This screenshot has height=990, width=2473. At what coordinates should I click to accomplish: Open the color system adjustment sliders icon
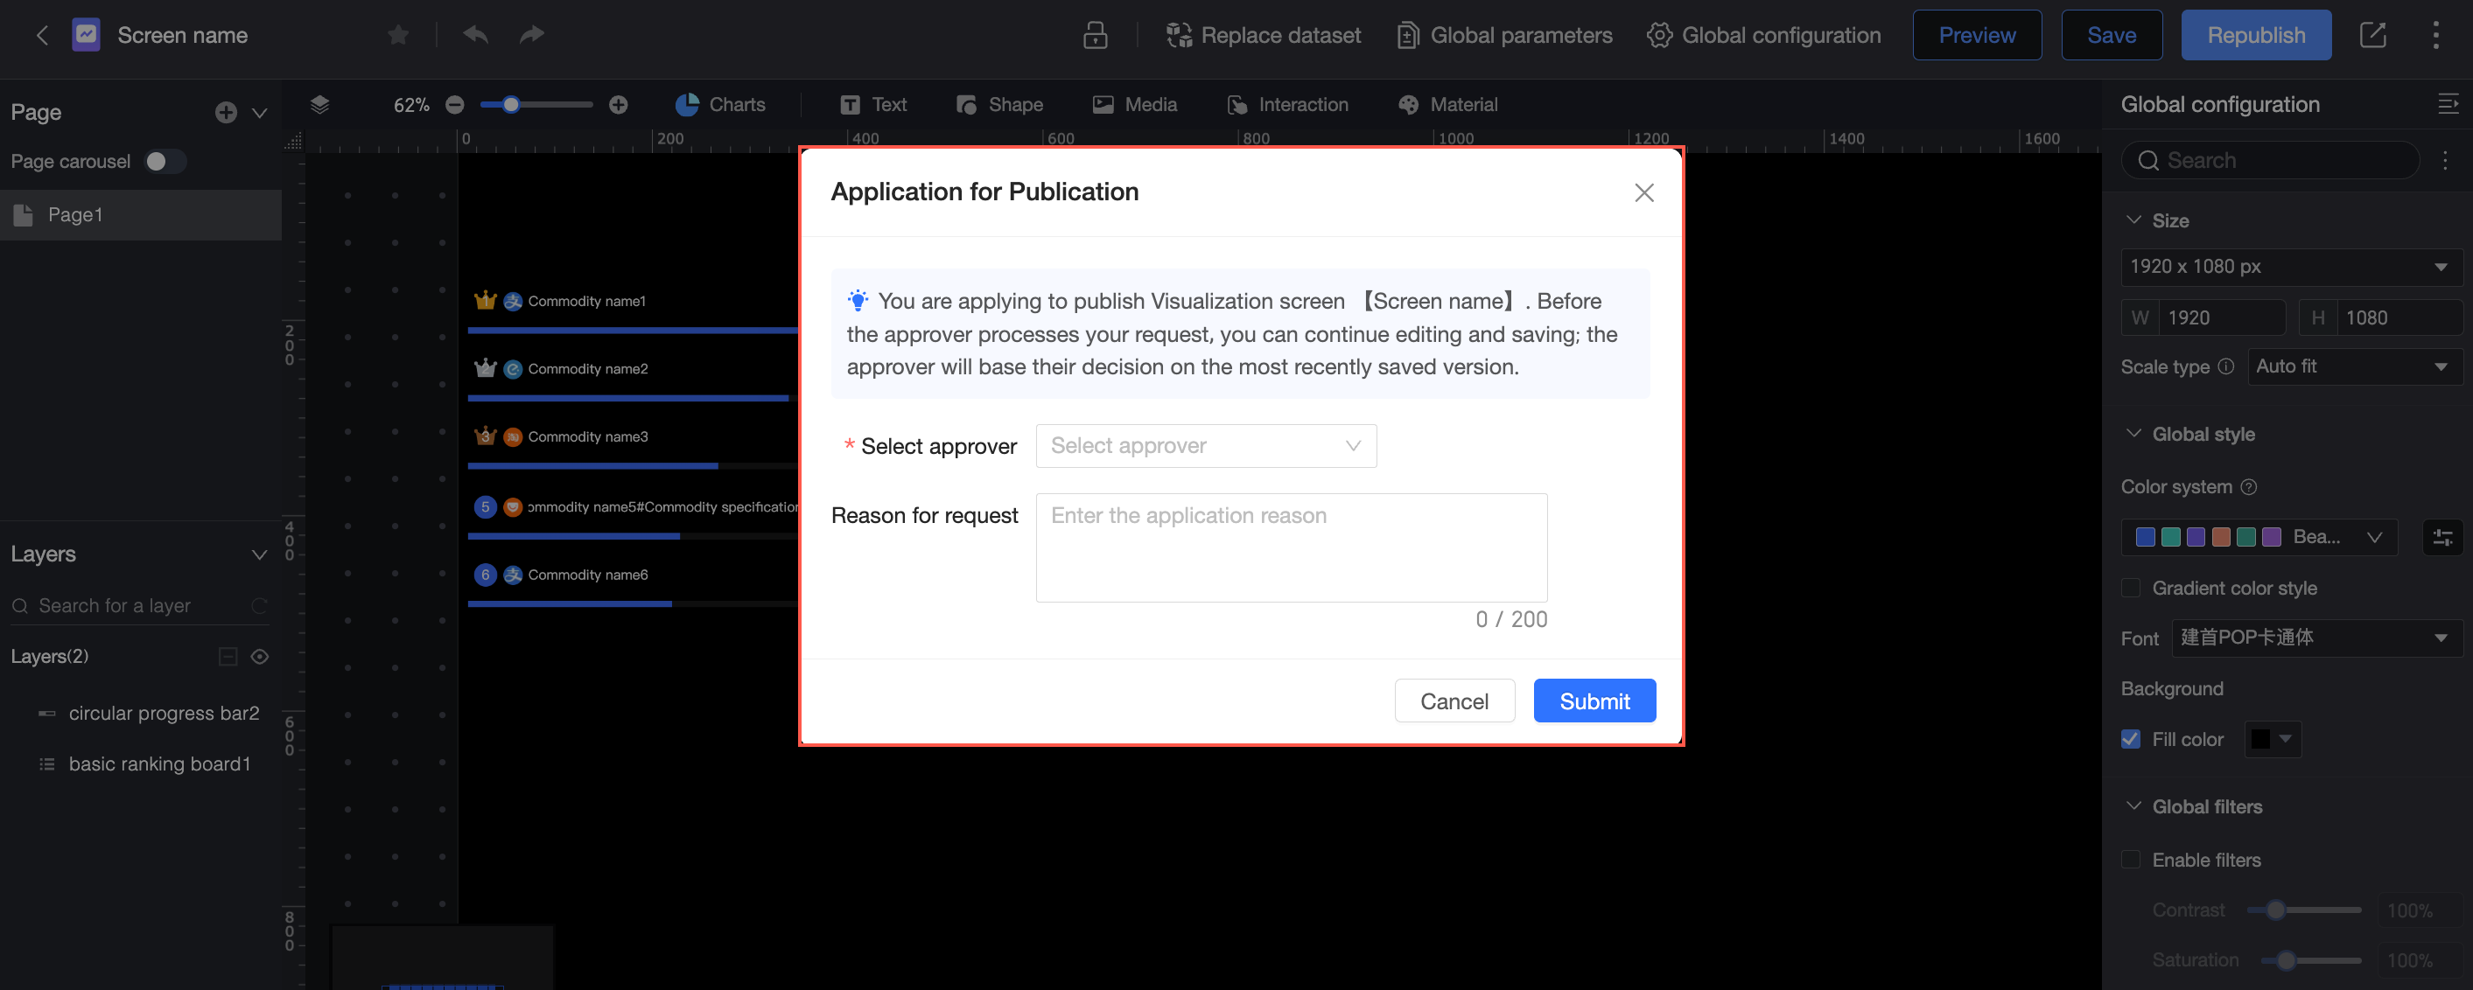coord(2442,537)
